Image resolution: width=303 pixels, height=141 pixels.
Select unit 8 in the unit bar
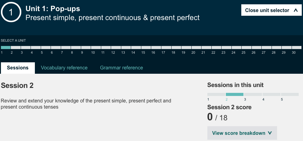coord(76,48)
